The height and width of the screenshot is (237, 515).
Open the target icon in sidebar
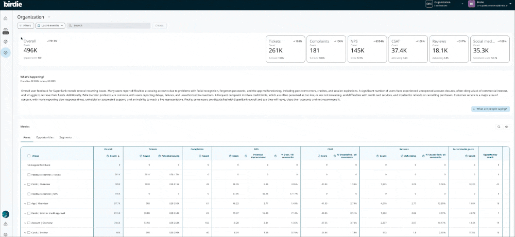(x=6, y=41)
